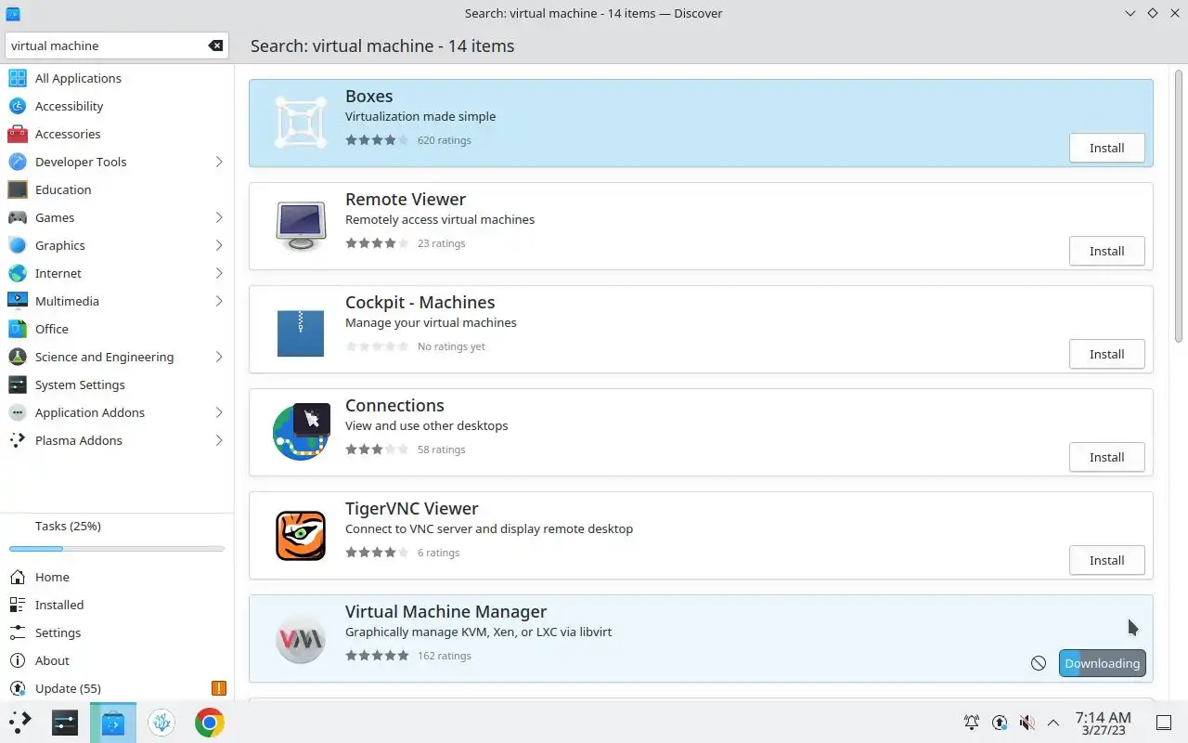Viewport: 1188px width, 743px height.
Task: Cancel the Virtual Machine Manager download
Action: tap(1039, 663)
